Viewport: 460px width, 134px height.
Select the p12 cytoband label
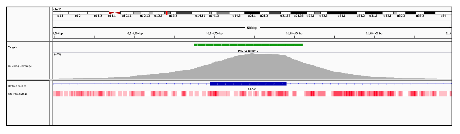pyautogui.click(x=78, y=16)
